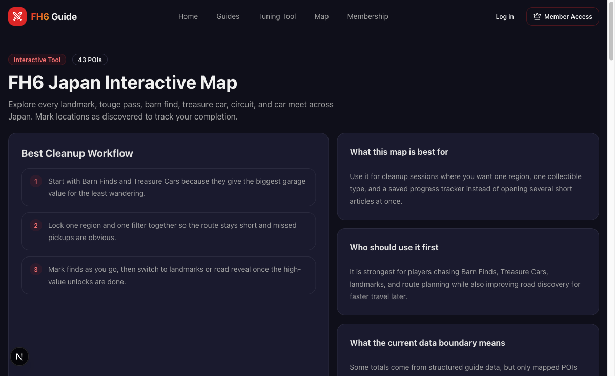Viewport: 615px width, 376px height.
Task: Click the red FH6 Guide logo icon
Action: [x=17, y=16]
